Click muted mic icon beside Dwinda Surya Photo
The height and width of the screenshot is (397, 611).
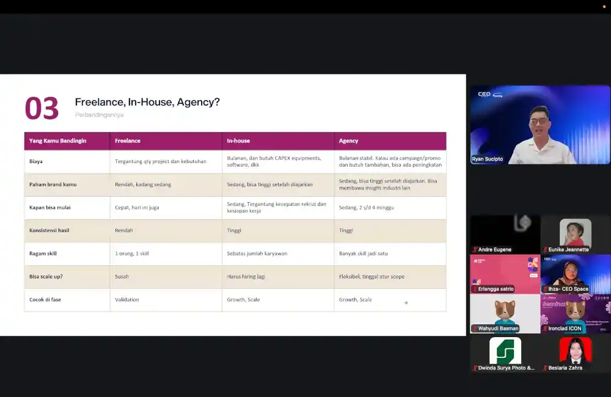[x=475, y=368]
